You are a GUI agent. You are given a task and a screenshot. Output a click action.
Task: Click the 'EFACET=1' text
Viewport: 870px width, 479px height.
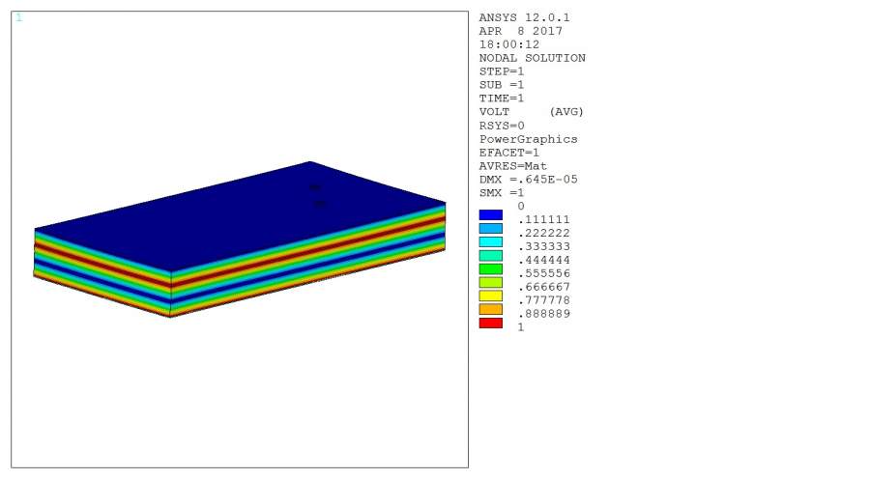click(x=509, y=153)
